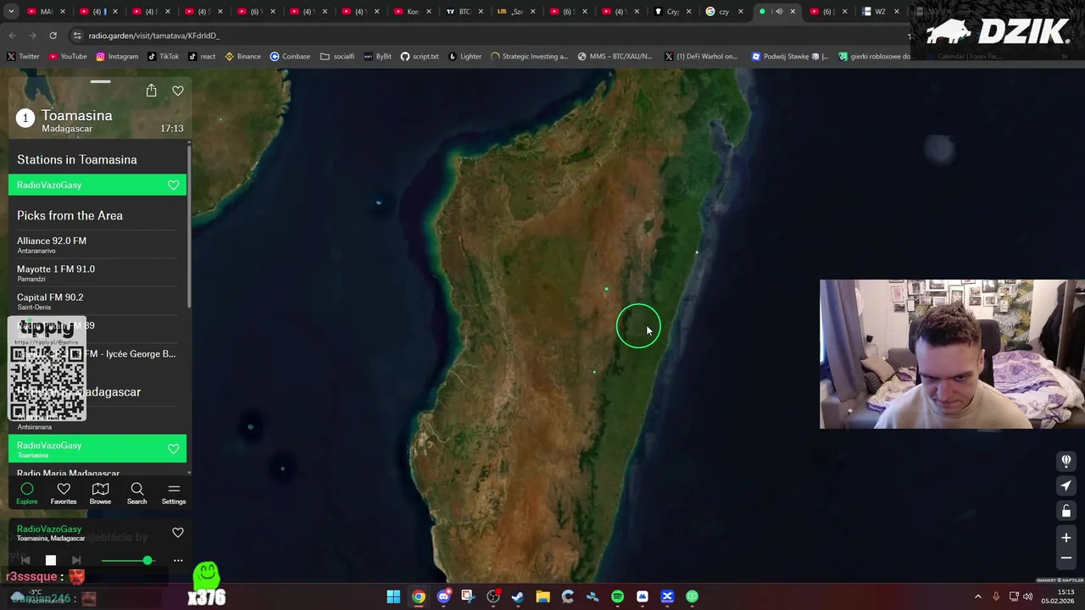Switch to the WZ browser tab
This screenshot has height=610, width=1085.
click(880, 12)
